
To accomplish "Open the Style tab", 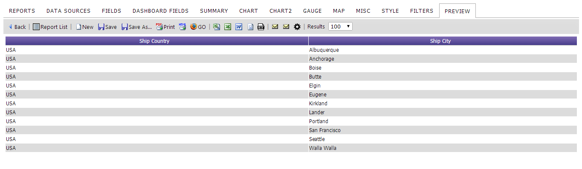I will (x=390, y=11).
